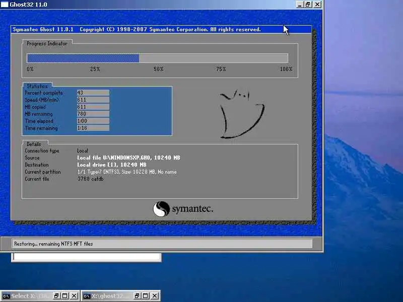This screenshot has width=403, height=302.
Task: Click the cmd icon of minimized 'X:\ghost32' window
Action: click(87, 296)
